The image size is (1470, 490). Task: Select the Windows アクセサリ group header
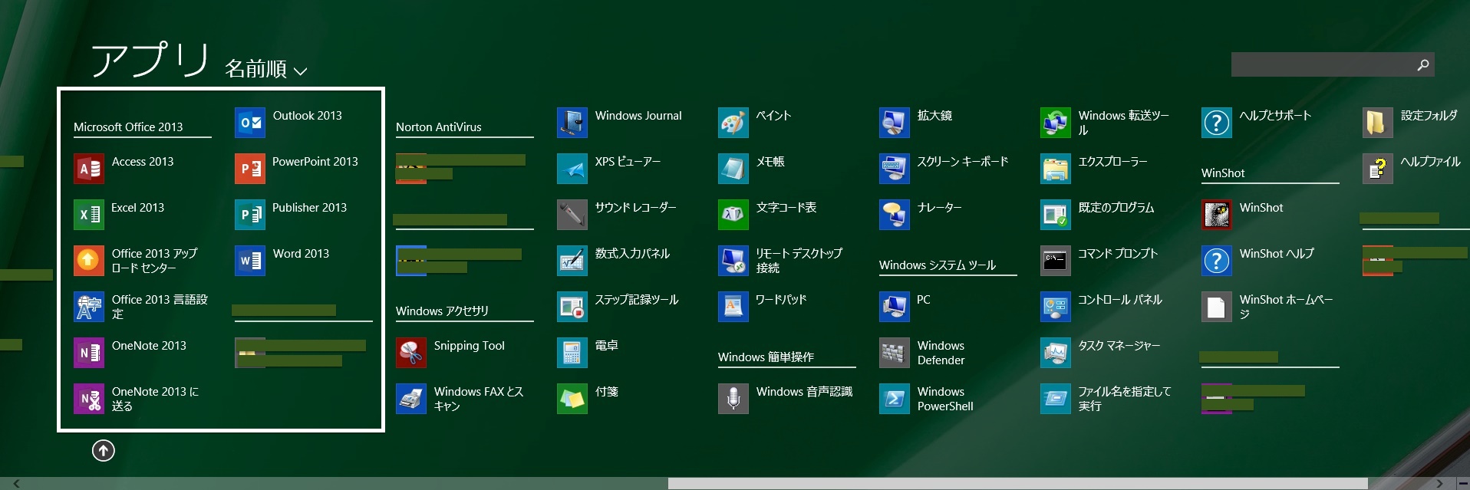pos(442,311)
